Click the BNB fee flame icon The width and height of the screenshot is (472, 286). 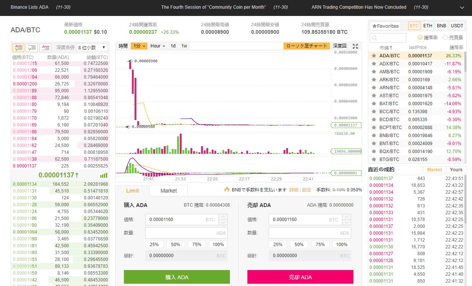click(x=227, y=190)
